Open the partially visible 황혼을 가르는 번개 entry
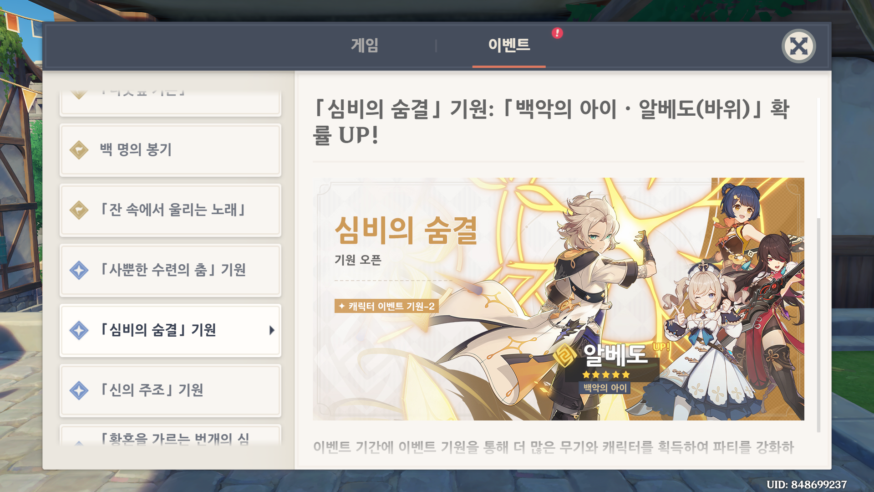 pyautogui.click(x=170, y=435)
